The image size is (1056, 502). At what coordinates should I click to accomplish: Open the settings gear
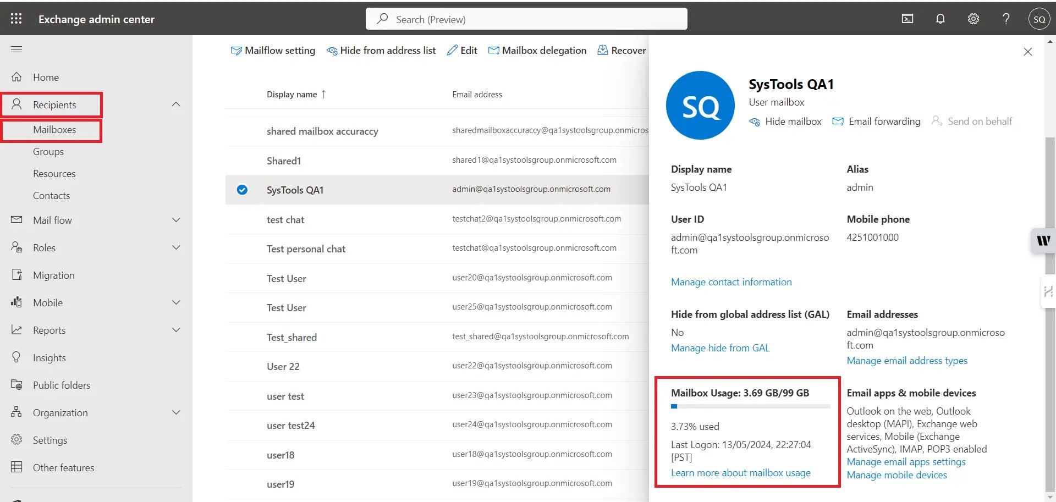click(973, 18)
